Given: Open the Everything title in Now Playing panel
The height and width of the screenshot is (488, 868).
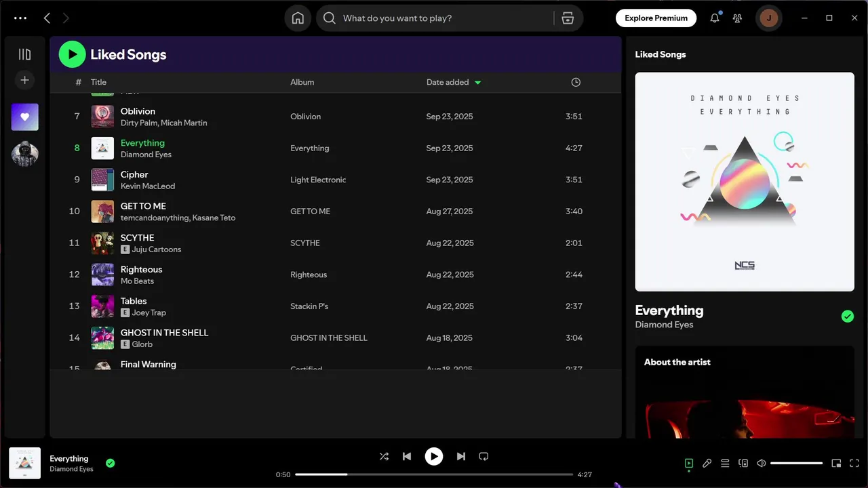Looking at the screenshot, I should click(669, 310).
